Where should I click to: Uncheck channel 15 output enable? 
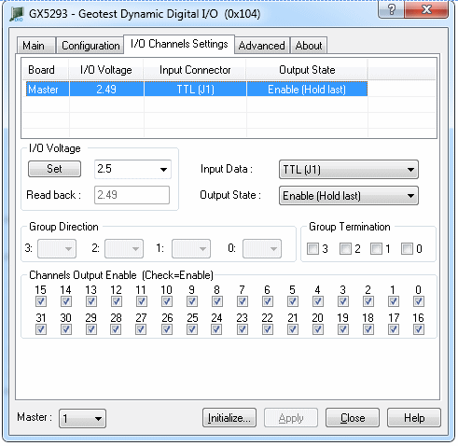[x=41, y=301]
